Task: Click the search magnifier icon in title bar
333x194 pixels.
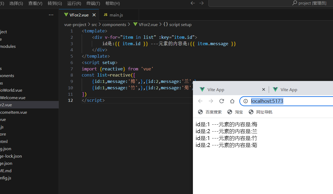Action: tap(295, 3)
